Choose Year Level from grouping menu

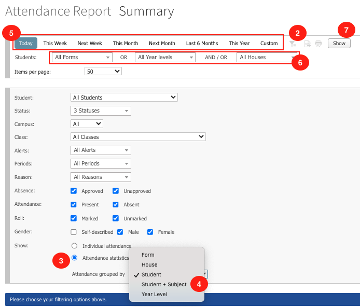154,294
